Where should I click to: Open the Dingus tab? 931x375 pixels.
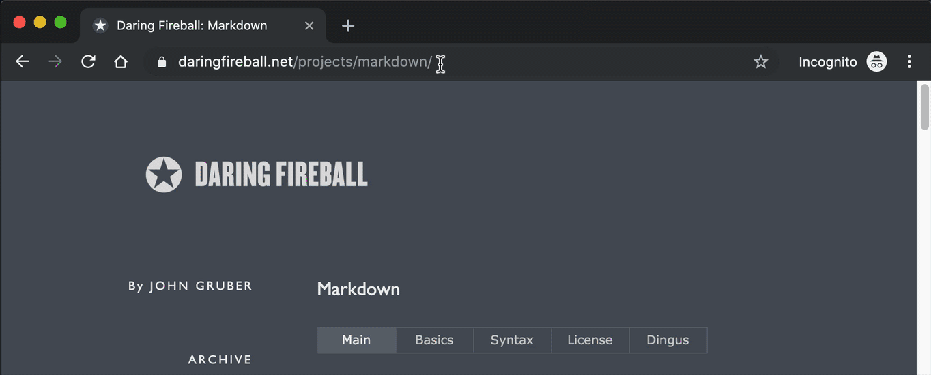pyautogui.click(x=668, y=340)
